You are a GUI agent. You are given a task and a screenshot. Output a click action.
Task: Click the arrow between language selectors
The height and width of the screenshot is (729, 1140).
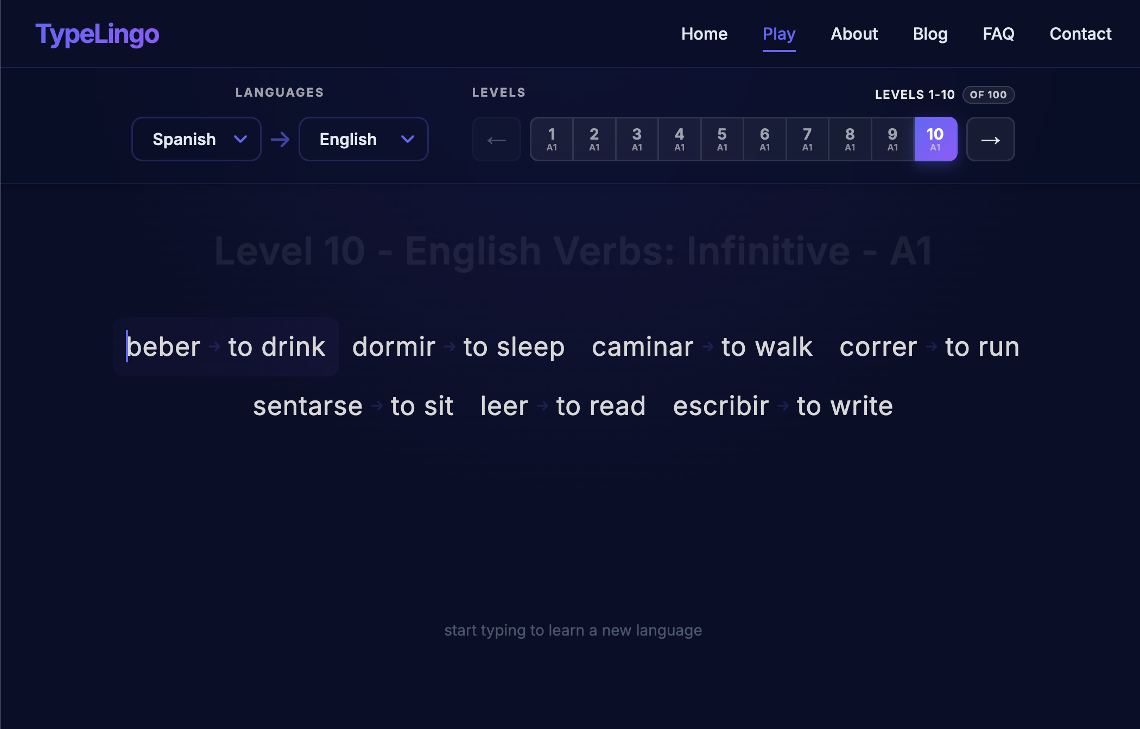[280, 140]
